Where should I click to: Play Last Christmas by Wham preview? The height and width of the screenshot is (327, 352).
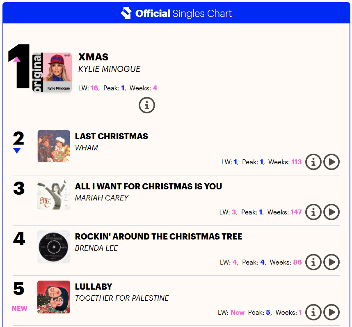331,162
